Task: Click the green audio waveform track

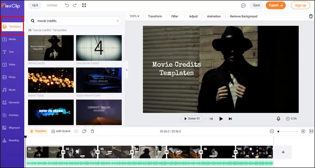Action: pyautogui.click(x=150, y=163)
